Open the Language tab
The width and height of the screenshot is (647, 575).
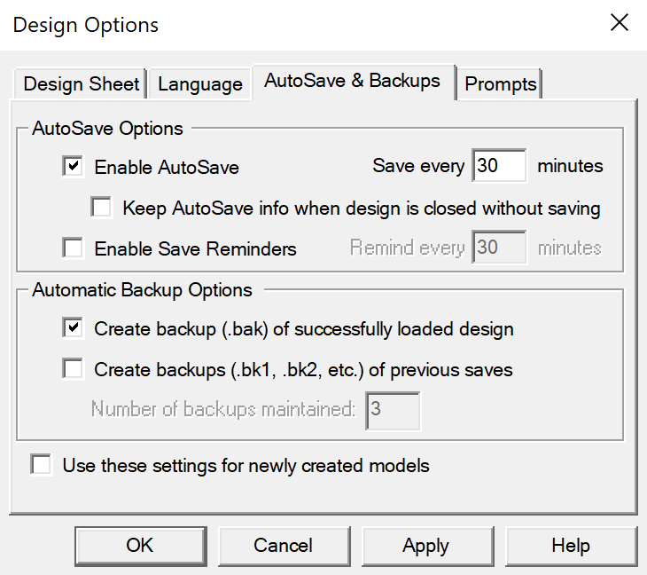(x=200, y=83)
